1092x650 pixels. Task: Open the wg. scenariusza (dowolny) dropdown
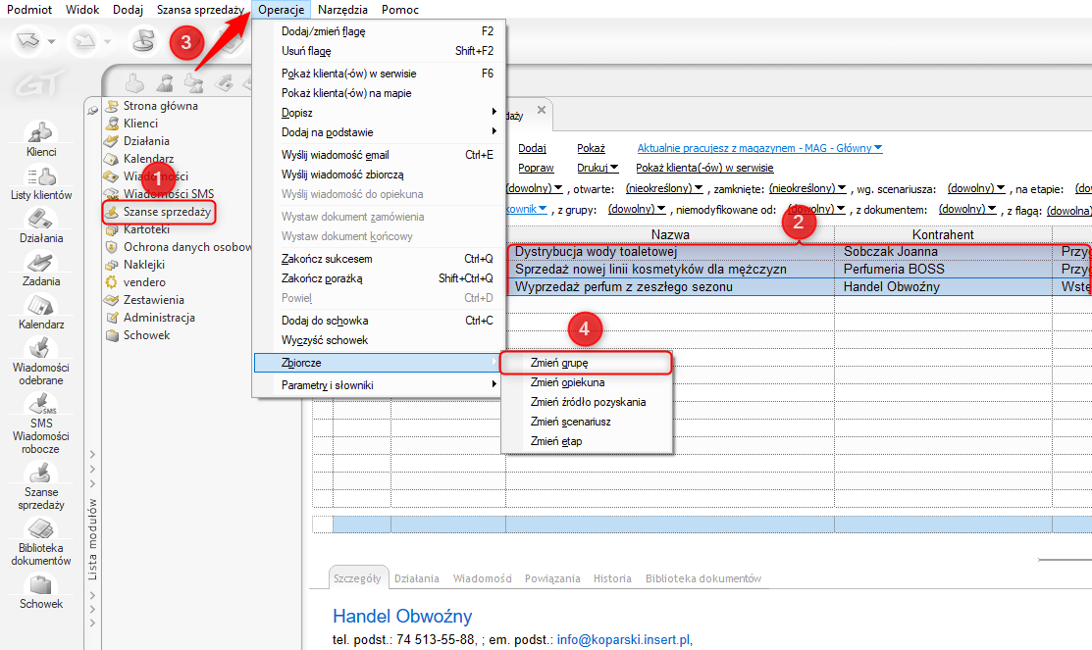pos(976,188)
